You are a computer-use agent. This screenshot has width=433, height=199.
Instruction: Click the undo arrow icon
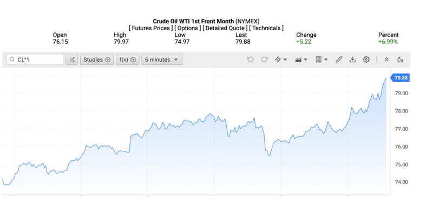[x=251, y=59]
